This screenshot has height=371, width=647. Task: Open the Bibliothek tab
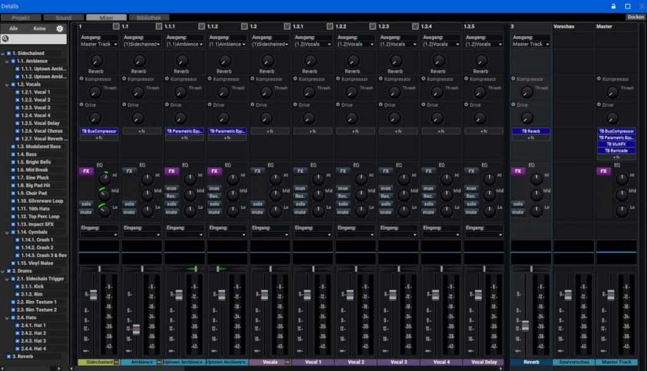[148, 18]
